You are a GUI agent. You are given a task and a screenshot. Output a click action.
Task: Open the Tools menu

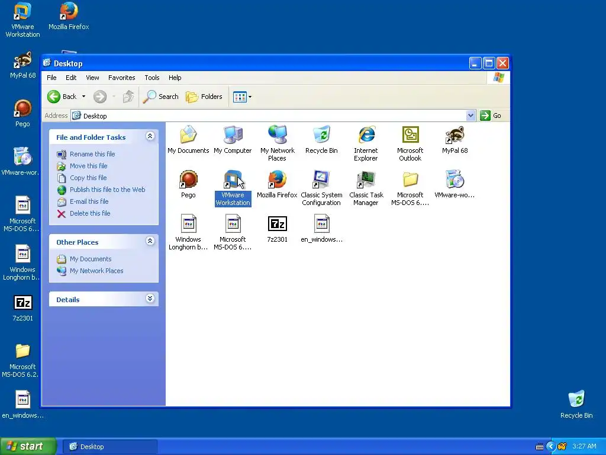click(x=152, y=78)
